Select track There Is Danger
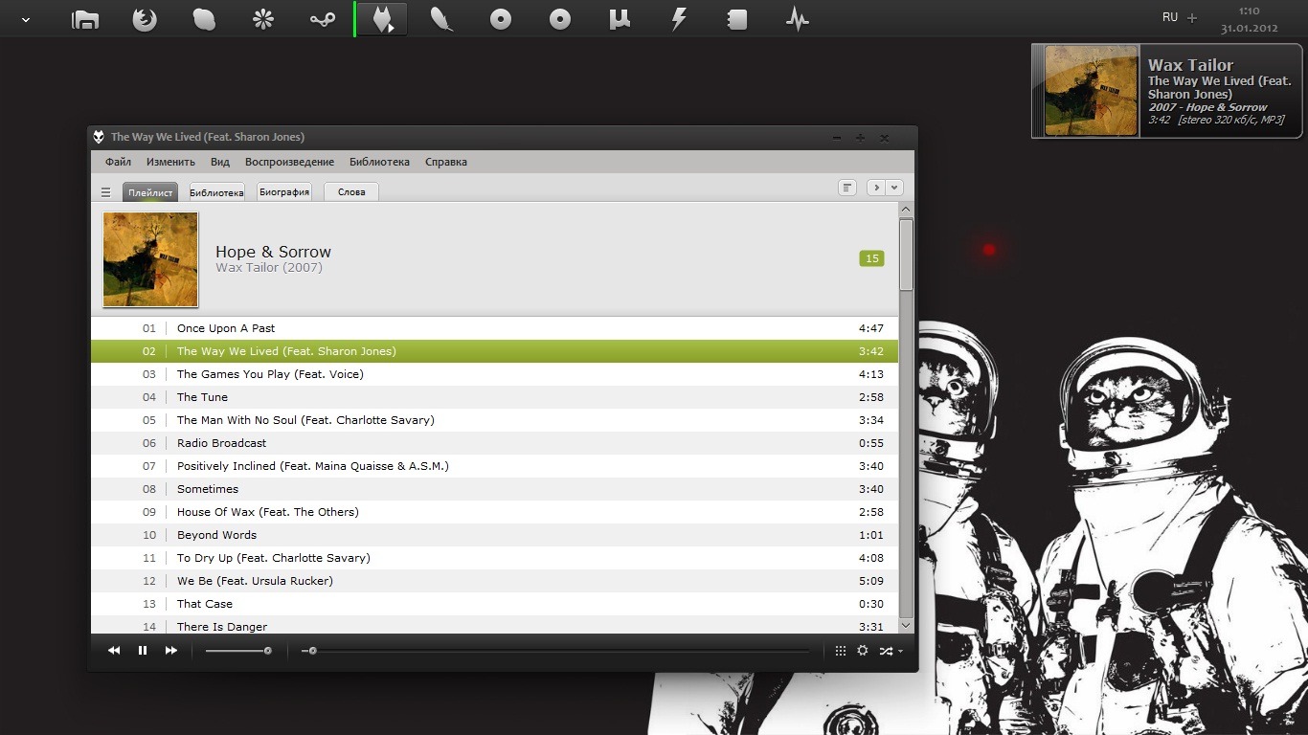Image resolution: width=1308 pixels, height=735 pixels. pyautogui.click(x=494, y=625)
